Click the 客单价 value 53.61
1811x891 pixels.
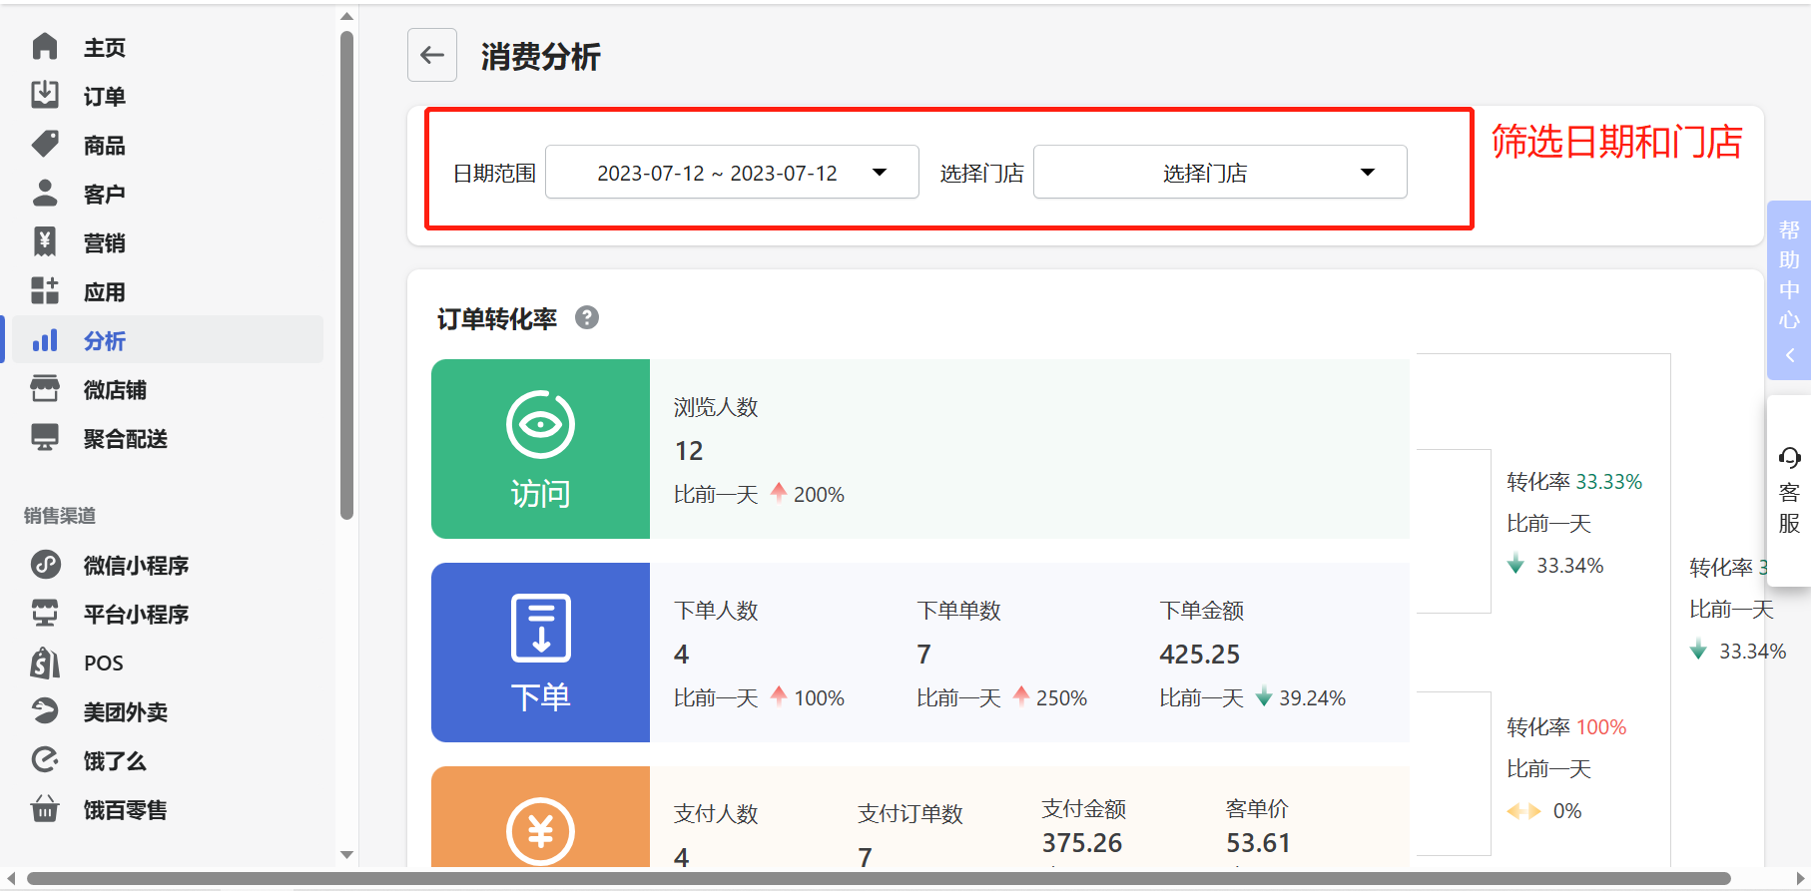pos(1258,843)
